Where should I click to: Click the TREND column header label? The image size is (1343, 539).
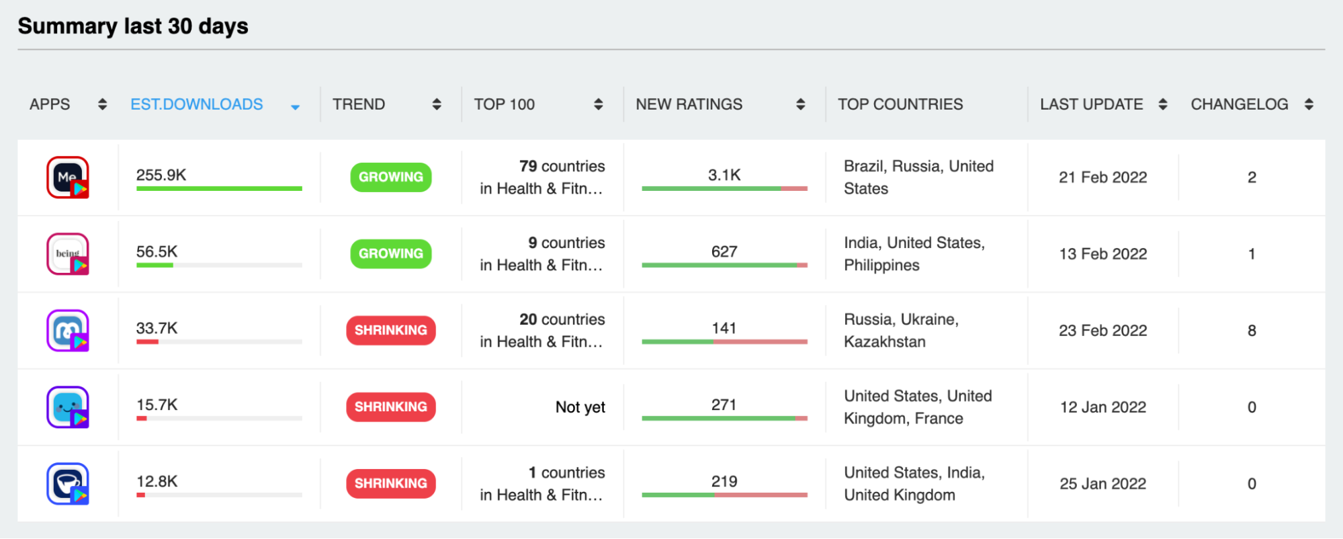[359, 104]
